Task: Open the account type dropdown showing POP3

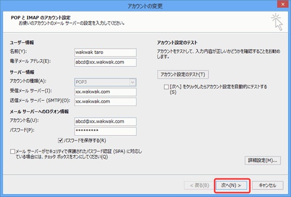Action: coord(105,82)
